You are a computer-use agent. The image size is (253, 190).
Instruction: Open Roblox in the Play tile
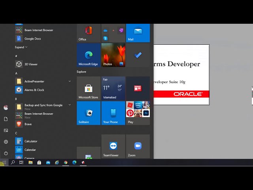(130, 105)
